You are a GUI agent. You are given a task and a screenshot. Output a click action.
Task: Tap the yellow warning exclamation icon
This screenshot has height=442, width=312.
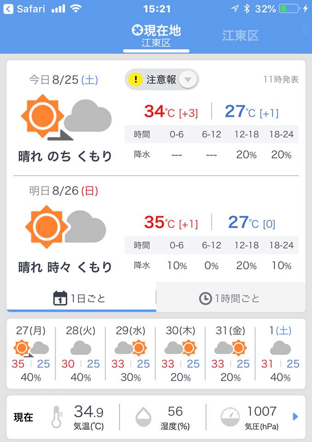(135, 80)
